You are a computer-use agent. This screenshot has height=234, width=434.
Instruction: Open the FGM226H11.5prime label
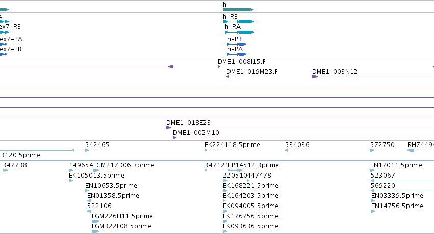point(122,216)
